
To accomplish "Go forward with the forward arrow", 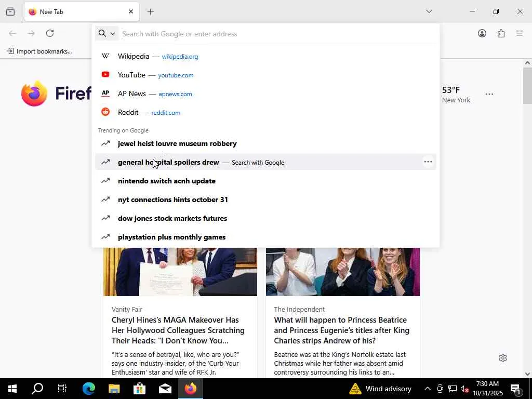I will (31, 33).
